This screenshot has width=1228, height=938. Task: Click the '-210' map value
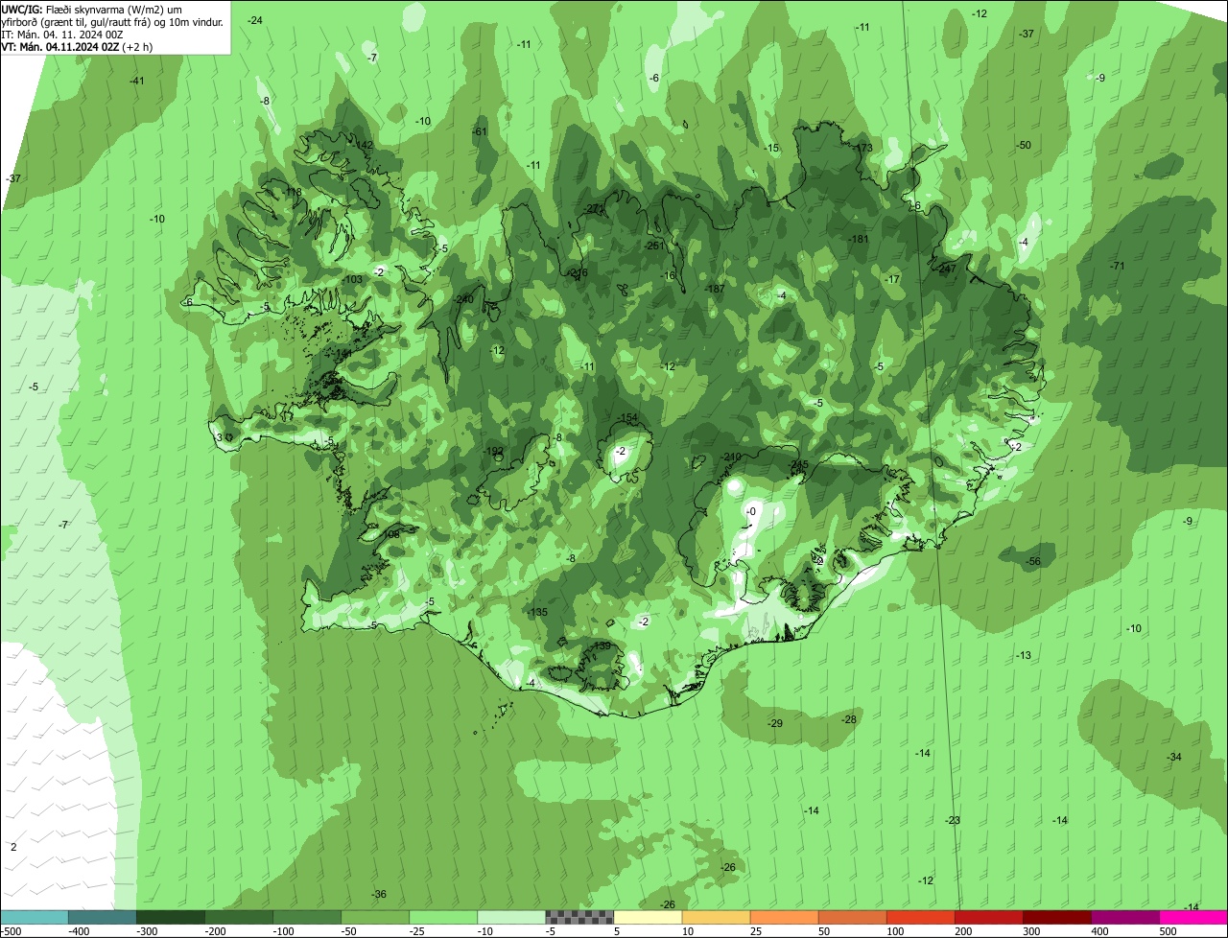click(731, 457)
